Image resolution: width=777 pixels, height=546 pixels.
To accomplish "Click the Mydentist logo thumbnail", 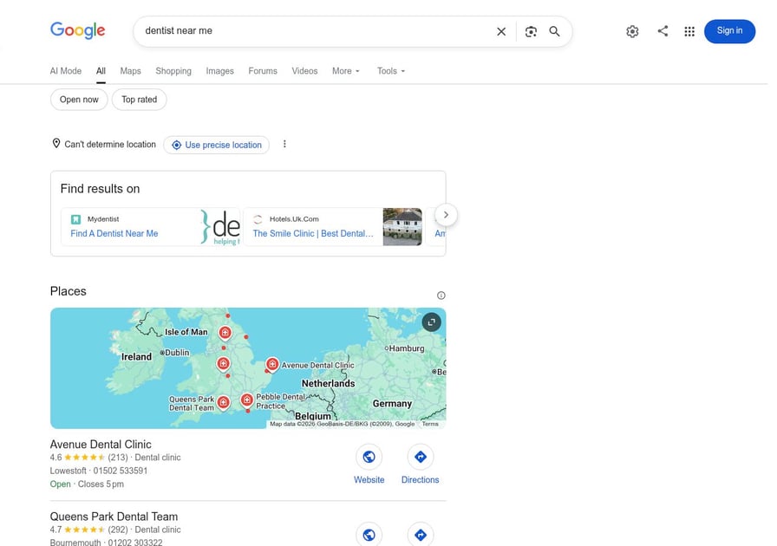I will pyautogui.click(x=220, y=227).
